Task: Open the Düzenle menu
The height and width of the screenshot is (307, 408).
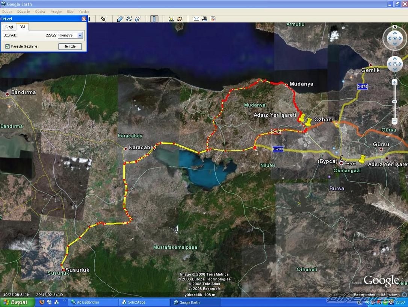Action: pos(23,11)
